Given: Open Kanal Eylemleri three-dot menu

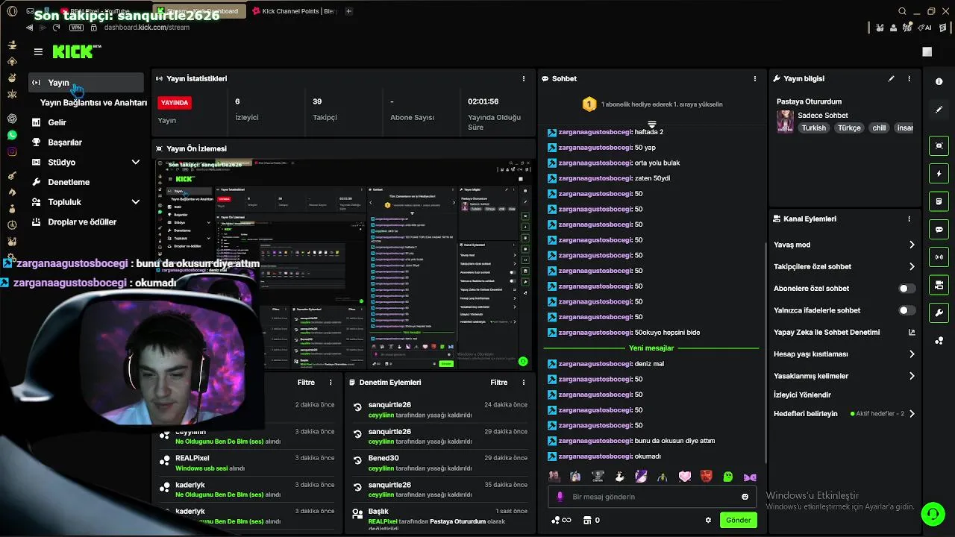Looking at the screenshot, I should (909, 219).
